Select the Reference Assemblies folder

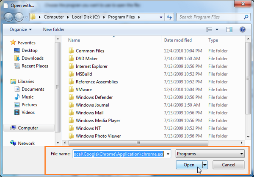(x=97, y=81)
